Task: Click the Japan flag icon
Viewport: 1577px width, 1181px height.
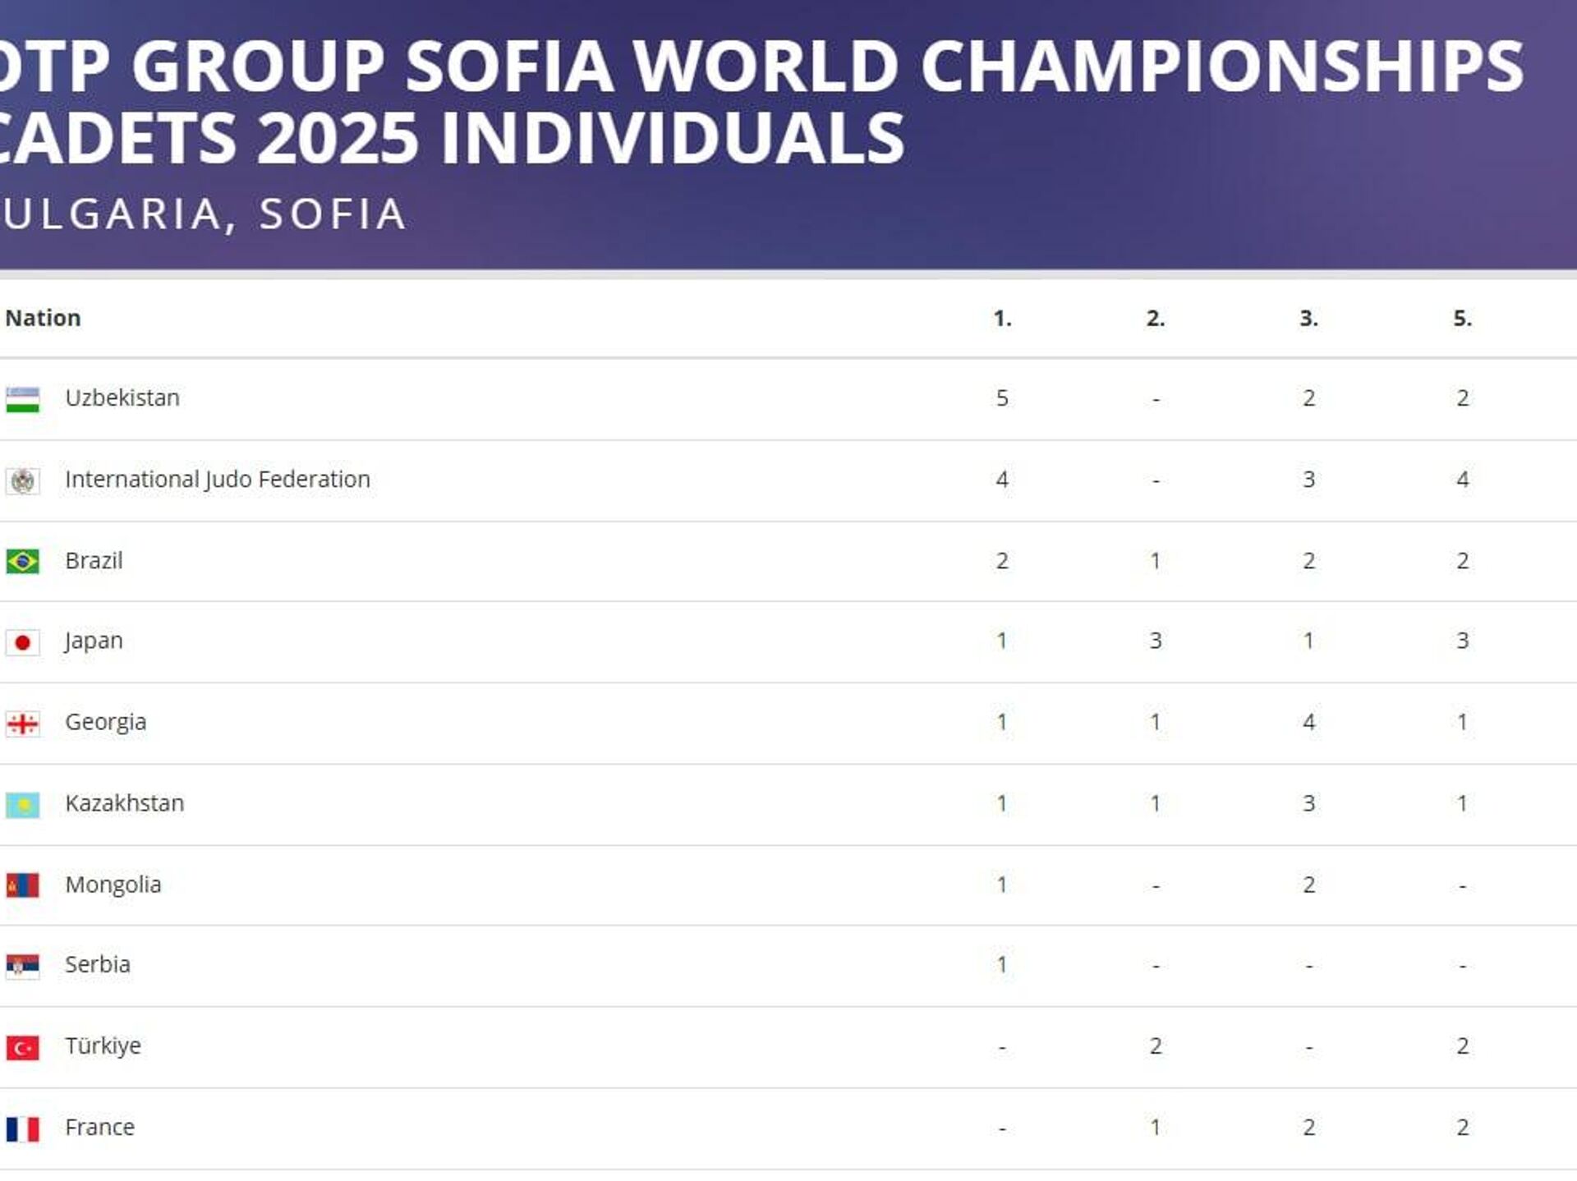Action: pos(22,642)
